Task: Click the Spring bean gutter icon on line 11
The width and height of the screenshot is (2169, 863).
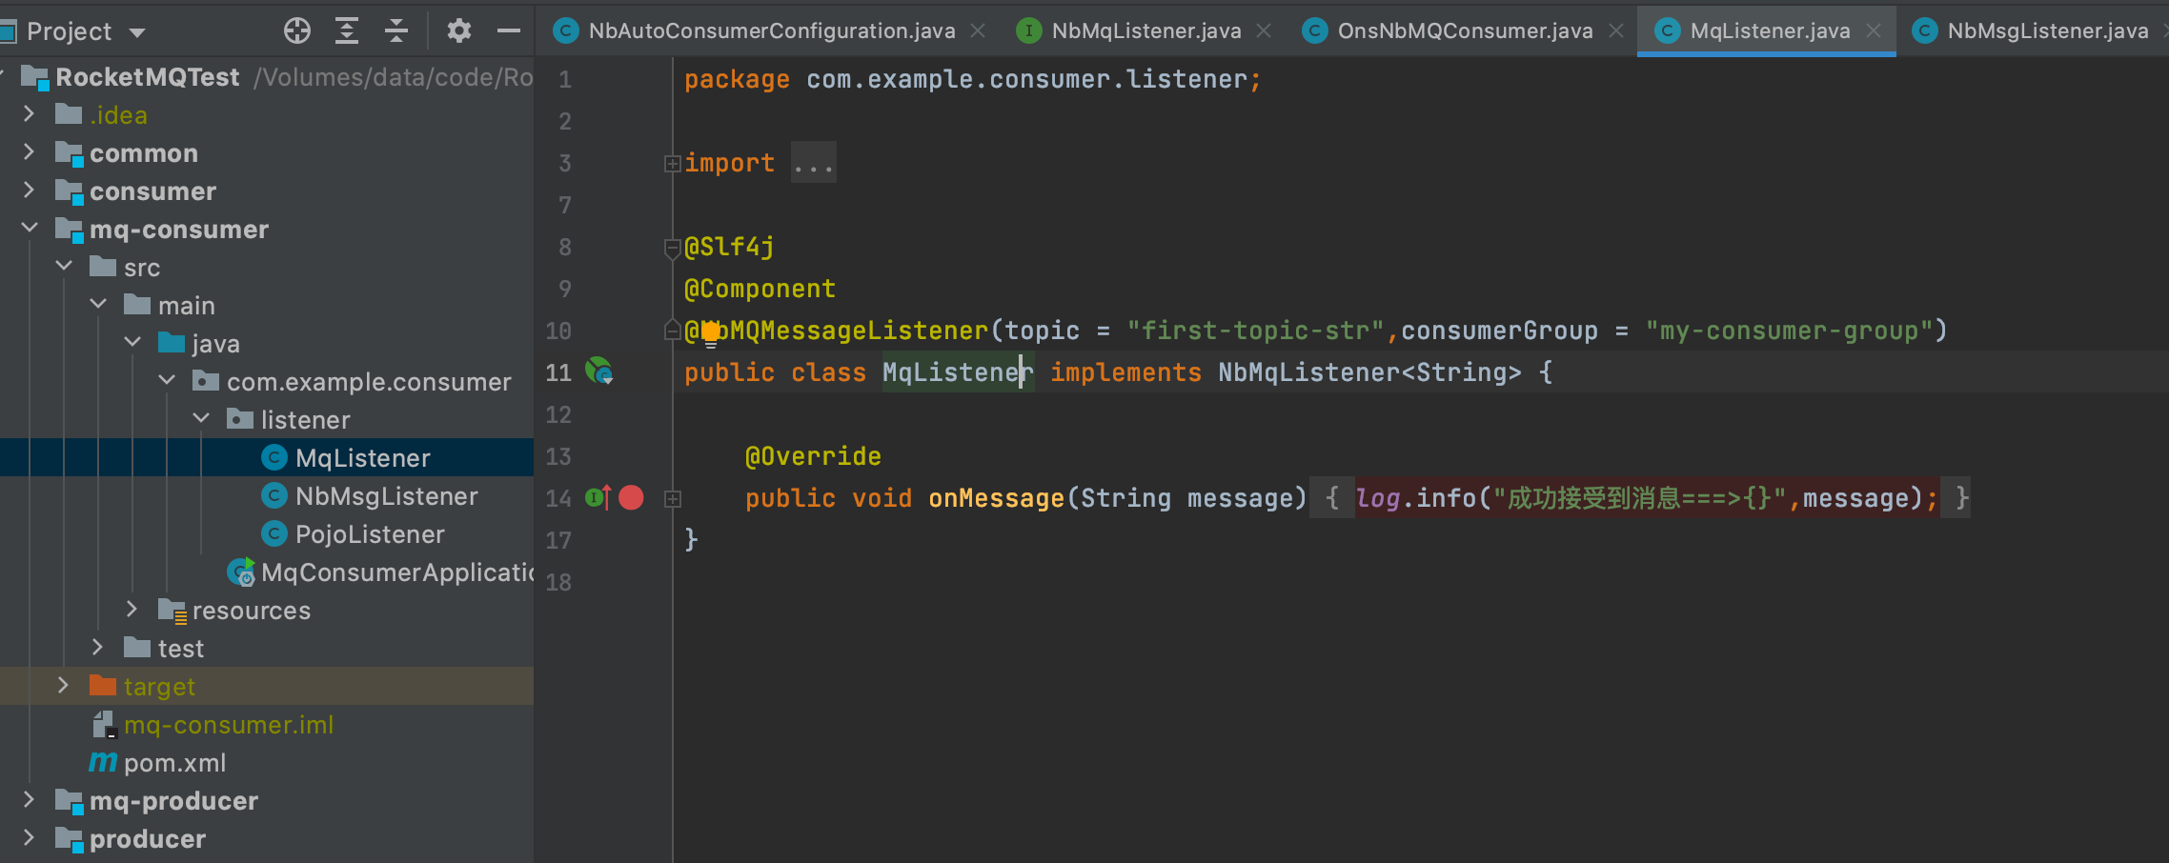Action: tap(600, 372)
